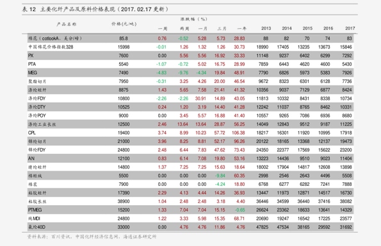Select the 纯MDI row label
Viewport: 381px width, 246px height.
point(34,219)
